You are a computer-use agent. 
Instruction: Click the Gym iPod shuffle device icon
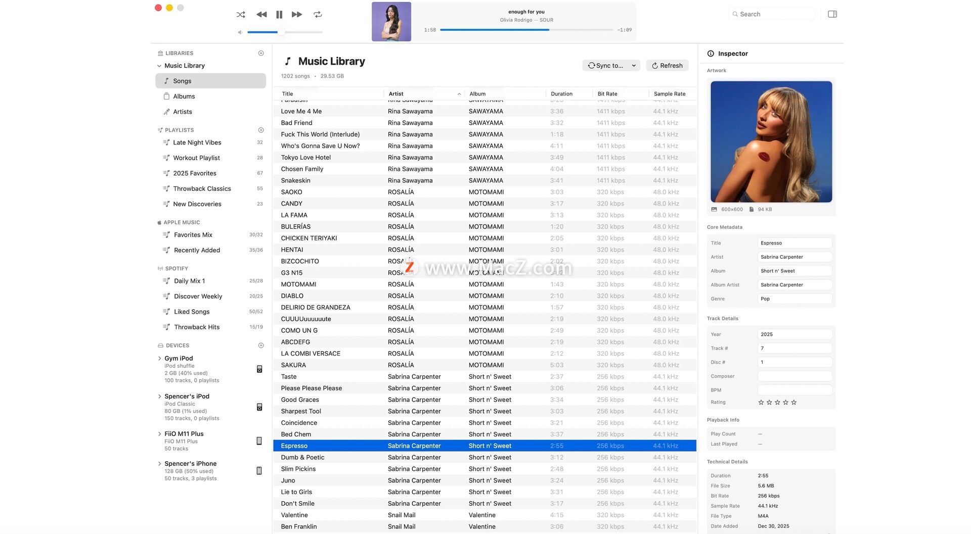(x=259, y=369)
